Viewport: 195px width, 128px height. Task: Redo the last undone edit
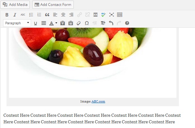(119, 23)
